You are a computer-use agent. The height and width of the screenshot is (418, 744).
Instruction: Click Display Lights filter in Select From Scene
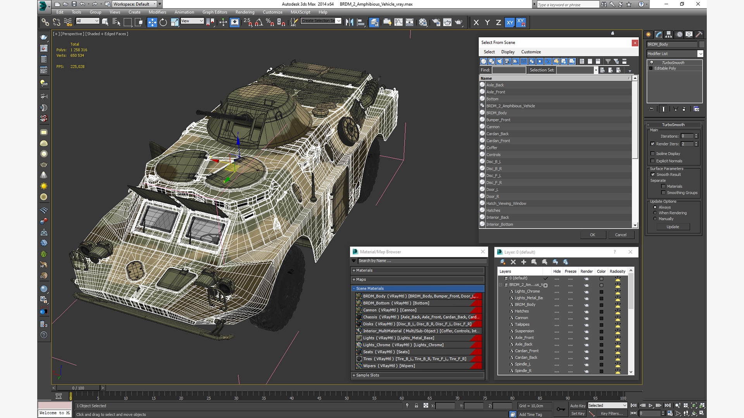click(499, 61)
